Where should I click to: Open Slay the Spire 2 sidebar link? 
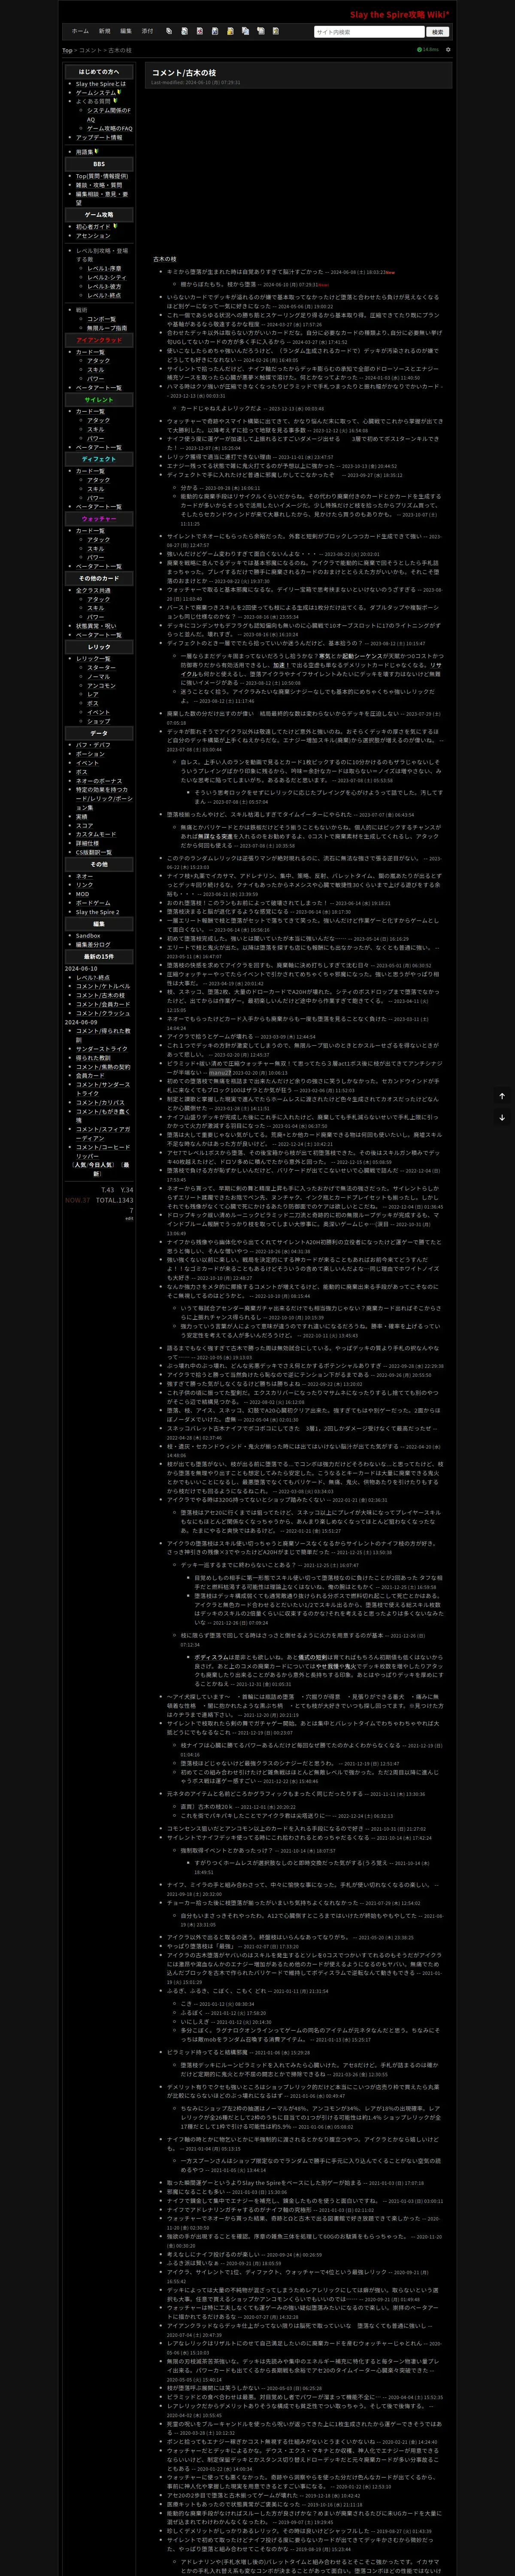point(97,912)
